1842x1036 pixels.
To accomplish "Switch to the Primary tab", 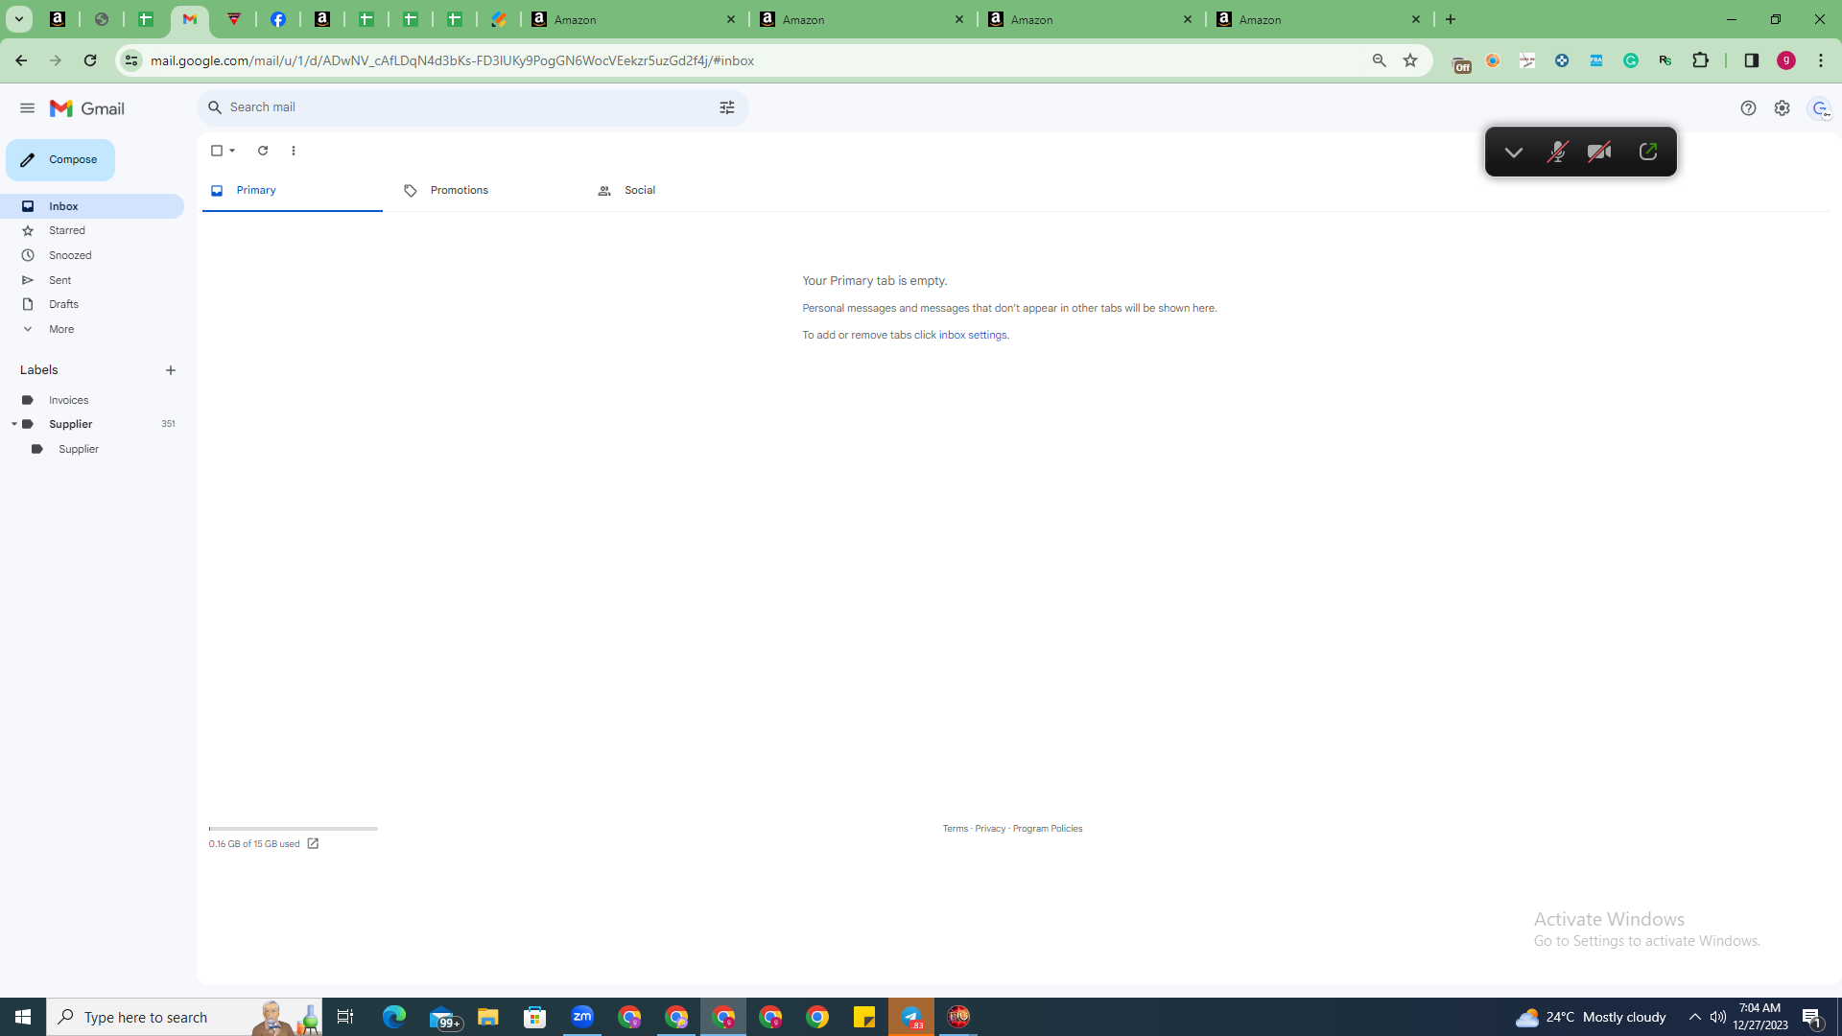I will [292, 190].
